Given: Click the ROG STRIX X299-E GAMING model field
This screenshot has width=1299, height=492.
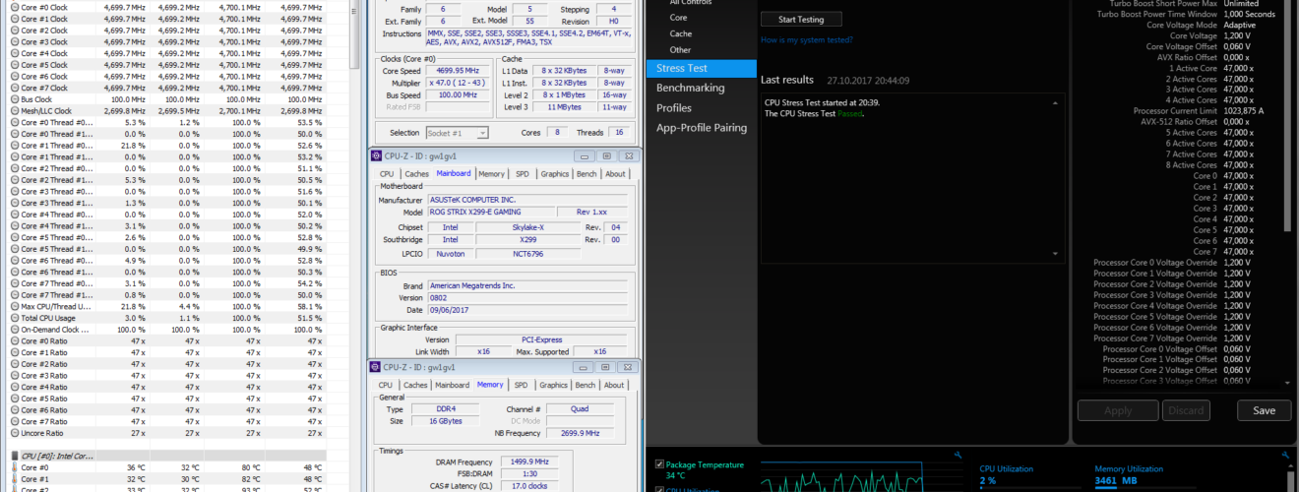Looking at the screenshot, I should (x=489, y=213).
